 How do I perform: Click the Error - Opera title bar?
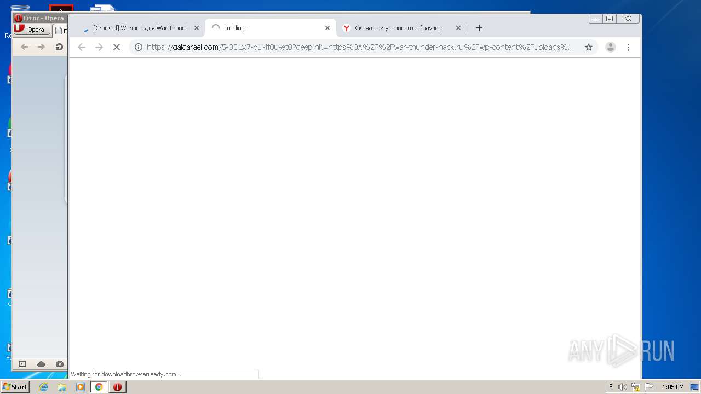click(x=40, y=18)
